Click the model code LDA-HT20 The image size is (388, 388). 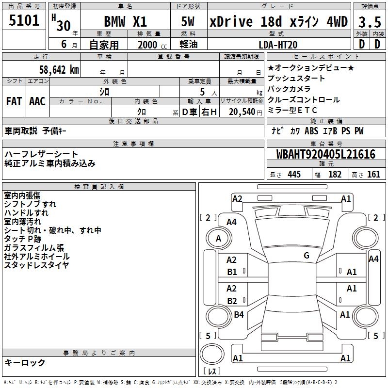click(x=278, y=45)
